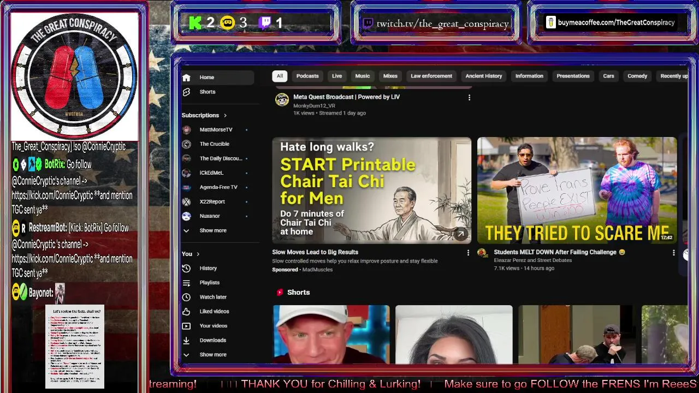Click MadMuscles sponsor name
Viewport: 699px width, 393px height.
click(x=317, y=270)
